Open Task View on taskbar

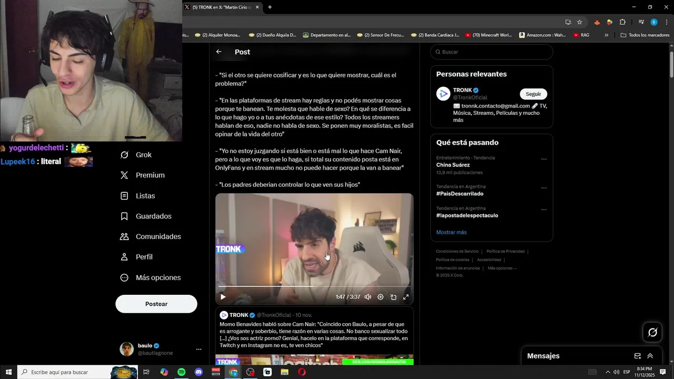click(x=147, y=372)
